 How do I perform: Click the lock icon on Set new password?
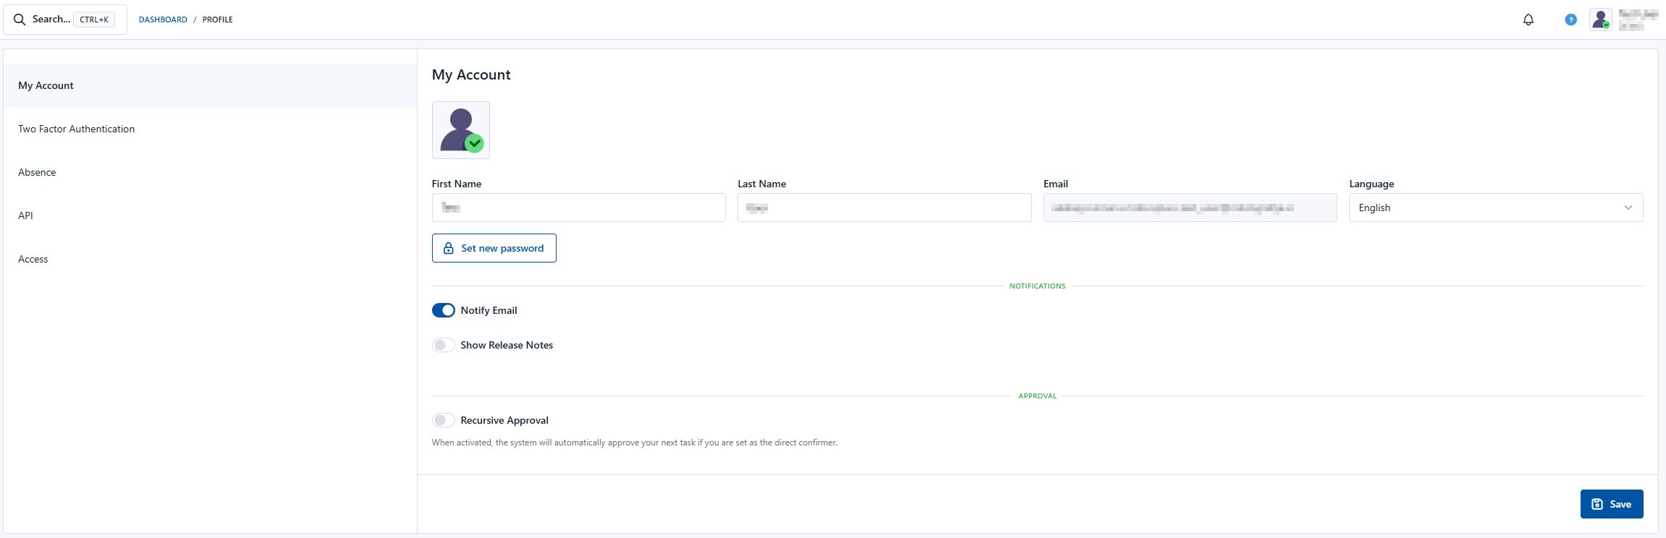[x=449, y=248]
